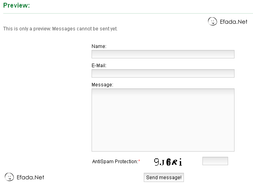Click the preview-only notice text
This screenshot has height=186, width=253.
click(60, 29)
